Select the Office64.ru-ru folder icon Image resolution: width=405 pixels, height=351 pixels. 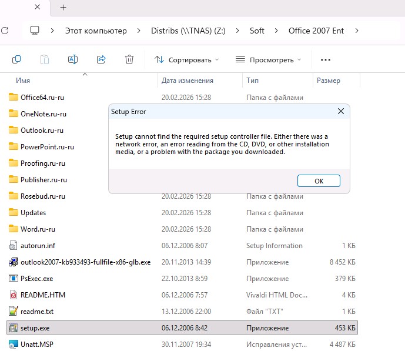14,97
